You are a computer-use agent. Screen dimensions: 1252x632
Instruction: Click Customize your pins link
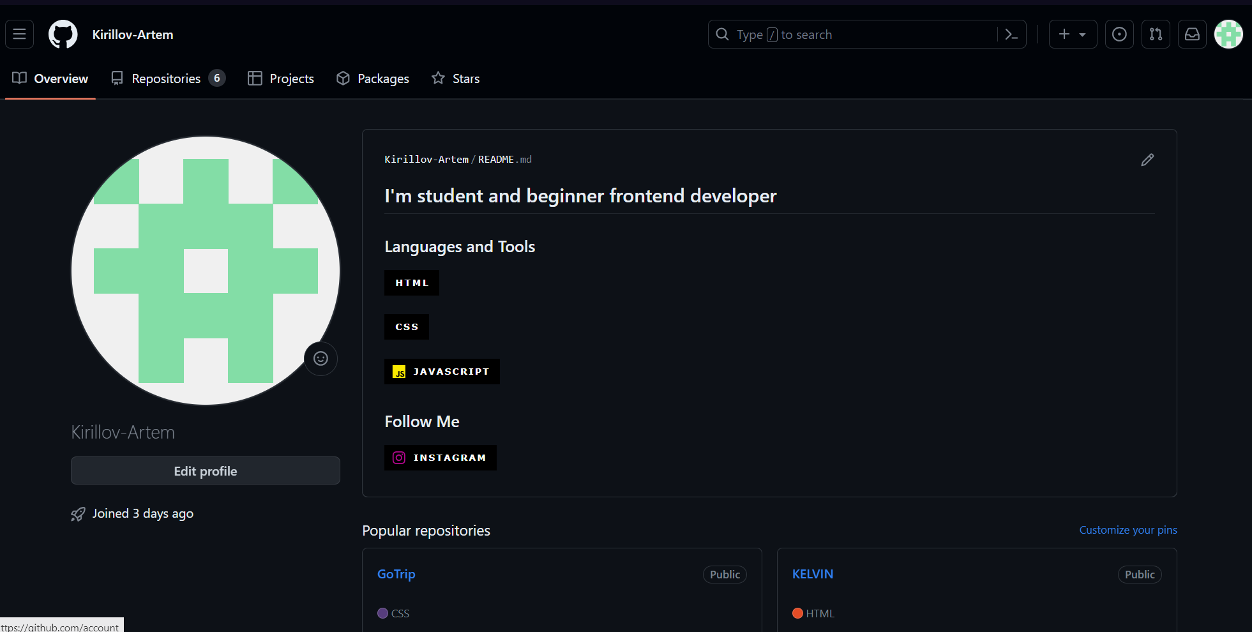coord(1128,530)
